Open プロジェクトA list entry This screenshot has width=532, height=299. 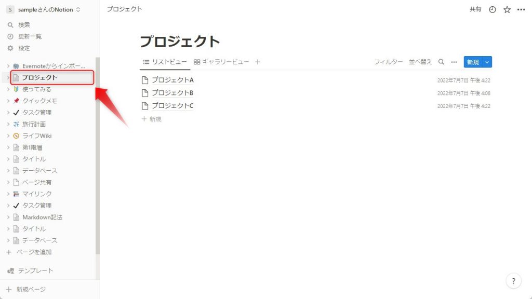click(x=172, y=80)
